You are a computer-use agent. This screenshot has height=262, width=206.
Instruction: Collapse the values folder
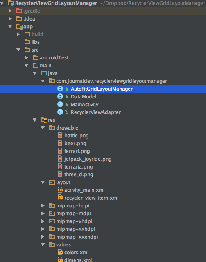(43, 245)
